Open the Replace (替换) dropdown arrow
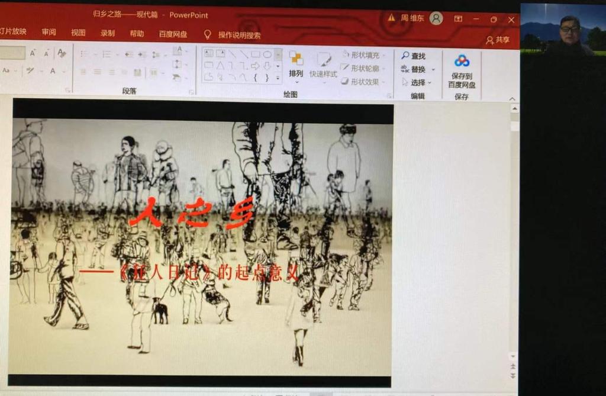606x396 pixels. 433,69
